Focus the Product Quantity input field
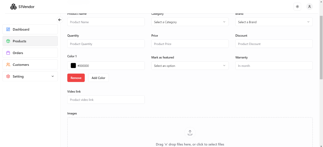 [x=106, y=44]
